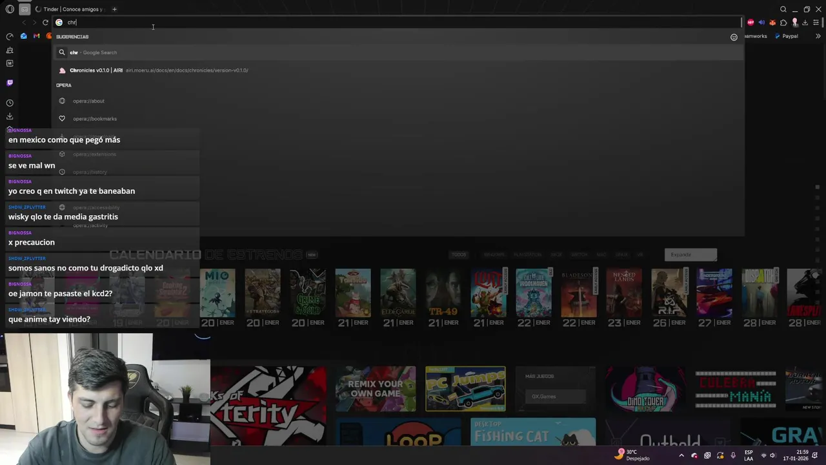The image size is (826, 465).
Task: Open toolbar downloads arrow icon
Action: click(x=805, y=22)
